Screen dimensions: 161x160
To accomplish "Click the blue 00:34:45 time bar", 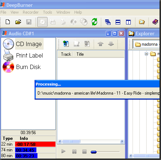I will coord(26,150).
